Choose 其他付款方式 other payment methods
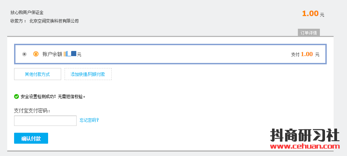Image resolution: width=347 pixels, height=156 pixels. point(37,74)
